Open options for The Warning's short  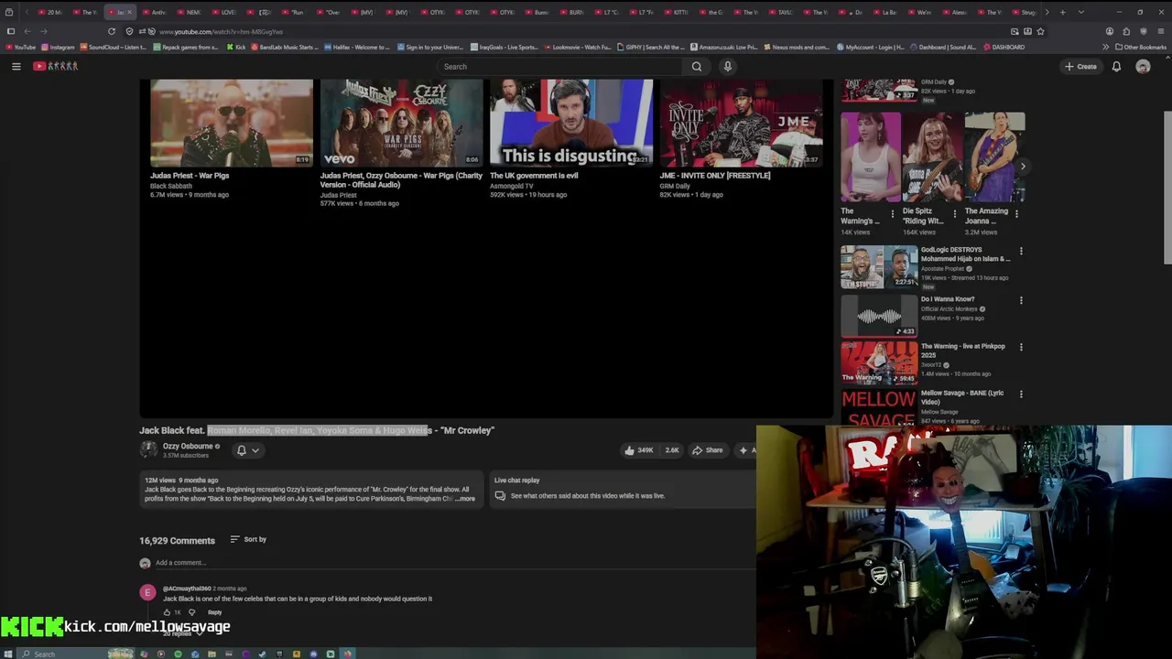click(x=893, y=214)
